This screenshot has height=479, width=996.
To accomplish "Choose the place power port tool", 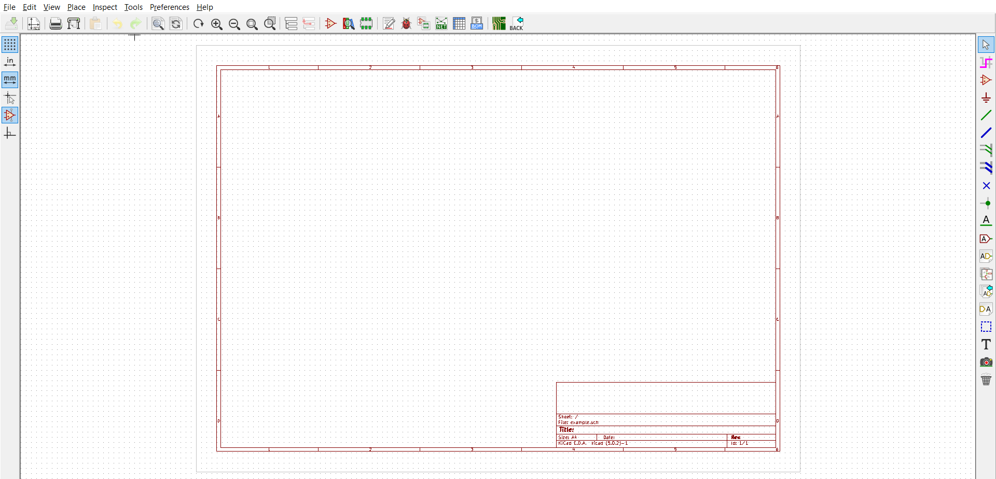I will coord(986,97).
